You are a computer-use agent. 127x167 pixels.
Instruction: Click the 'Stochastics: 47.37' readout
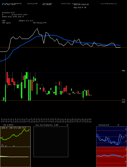tap(8, 13)
